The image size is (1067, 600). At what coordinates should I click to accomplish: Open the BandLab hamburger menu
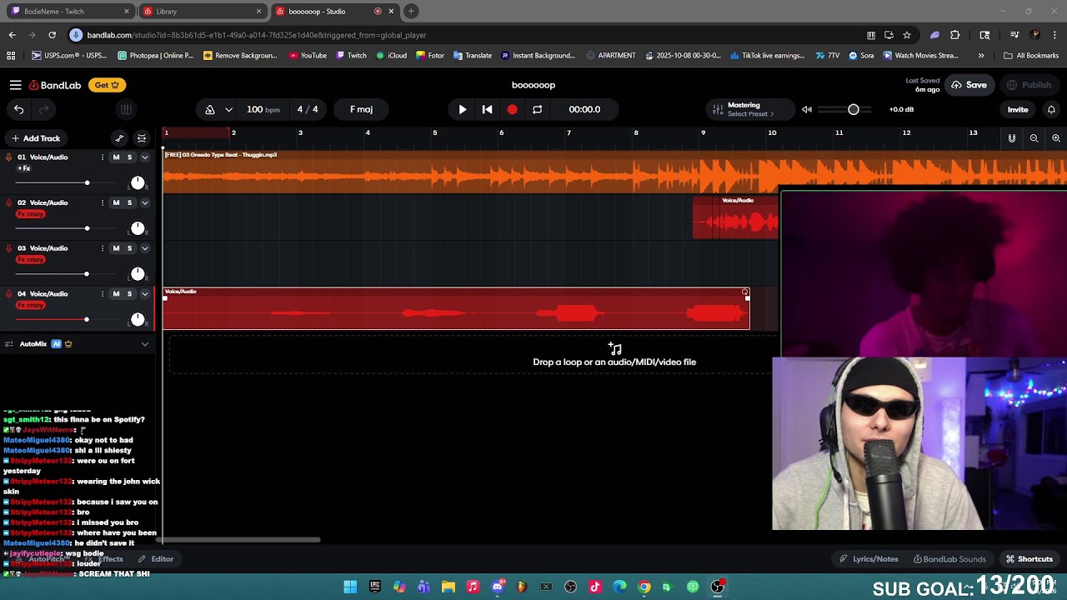click(15, 85)
